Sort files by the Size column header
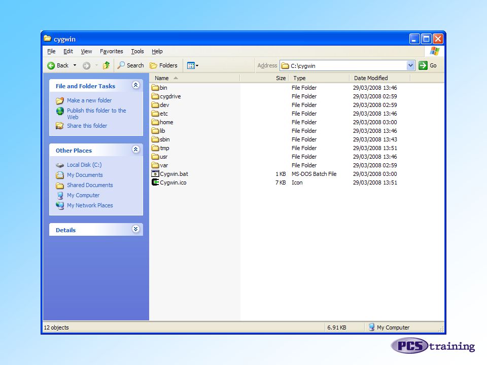The image size is (487, 365). 264,78
